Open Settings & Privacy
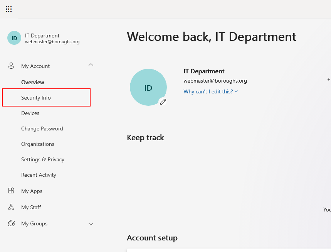Viewport: 331px width, 252px height. coord(43,159)
